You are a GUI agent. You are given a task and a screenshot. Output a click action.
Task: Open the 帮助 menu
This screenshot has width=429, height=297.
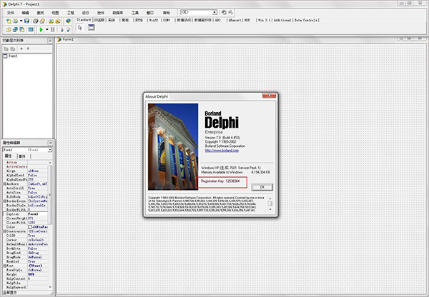tap(167, 12)
